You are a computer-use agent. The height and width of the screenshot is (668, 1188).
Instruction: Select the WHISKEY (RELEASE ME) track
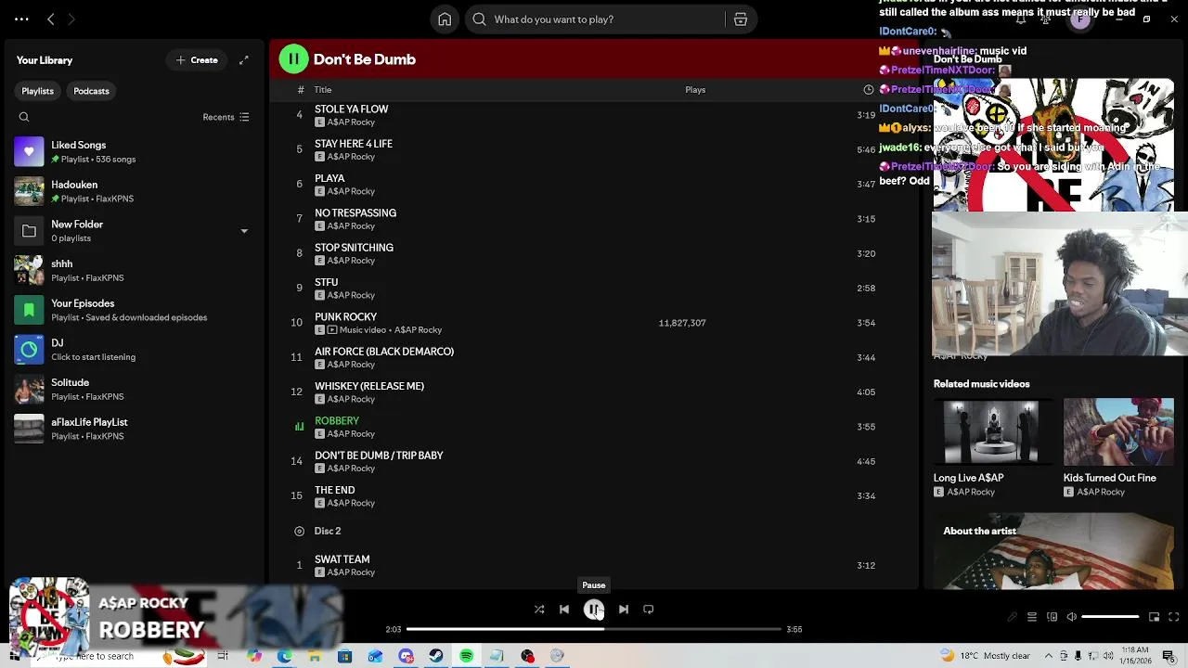coord(594,392)
